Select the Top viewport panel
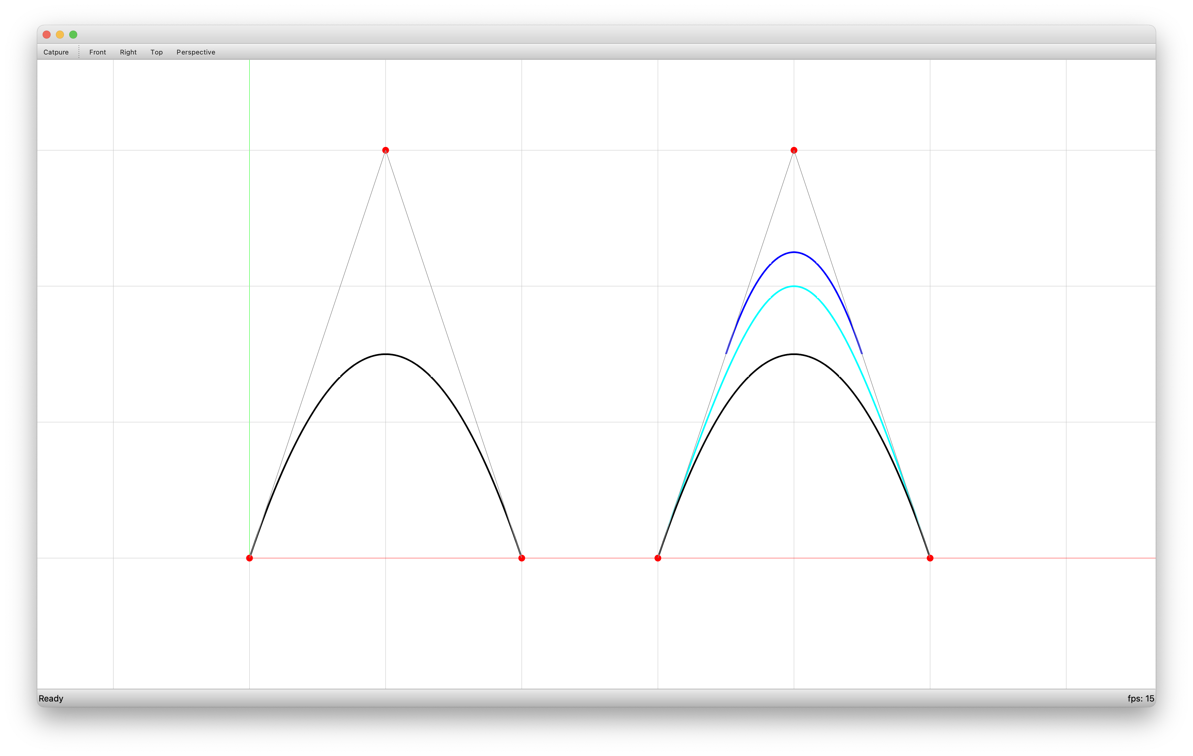Viewport: 1193px width, 756px height. coord(157,52)
